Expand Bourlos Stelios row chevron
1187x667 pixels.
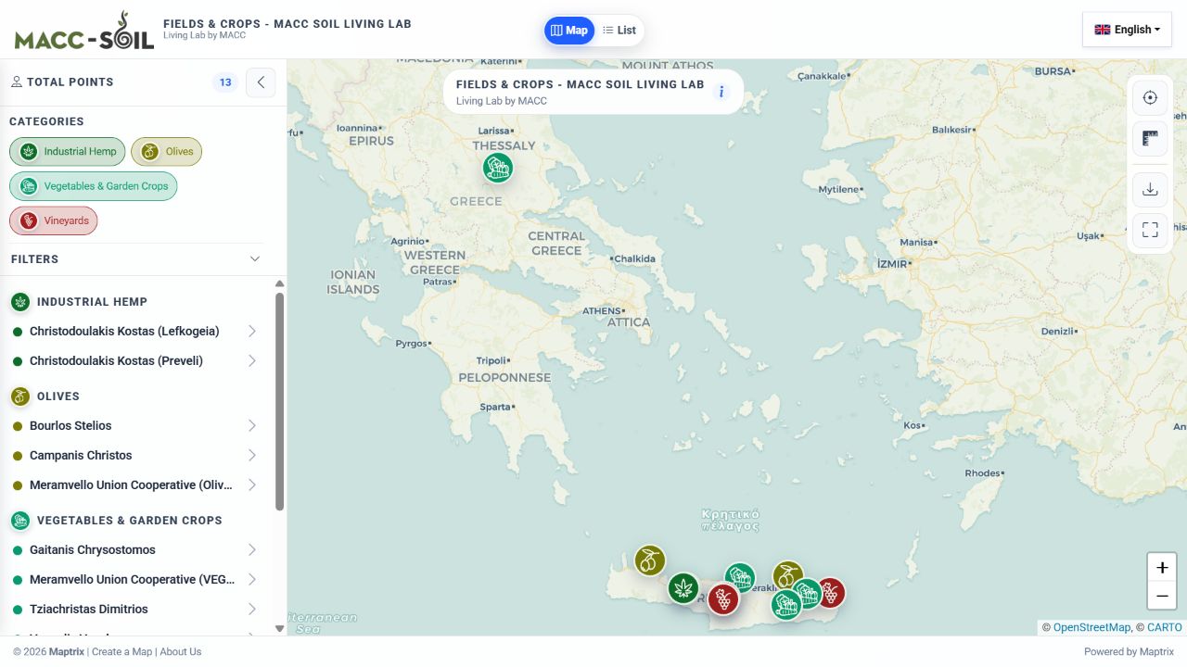[x=252, y=426]
